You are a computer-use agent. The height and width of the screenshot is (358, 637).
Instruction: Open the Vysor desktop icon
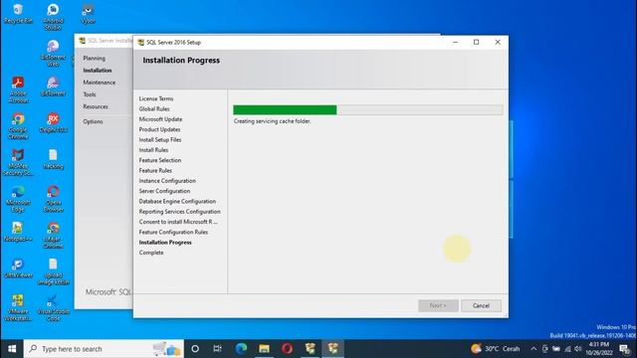(89, 13)
